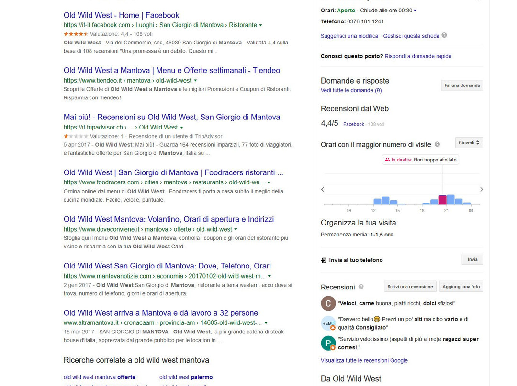The height and width of the screenshot is (386, 517).
Task: Expand options arrow for mantovanotizie.com result URL
Action: pyautogui.click(x=270, y=276)
